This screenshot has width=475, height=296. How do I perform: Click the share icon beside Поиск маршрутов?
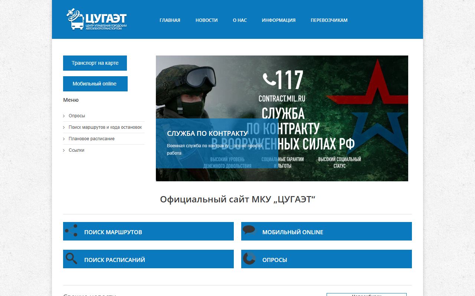(x=71, y=231)
